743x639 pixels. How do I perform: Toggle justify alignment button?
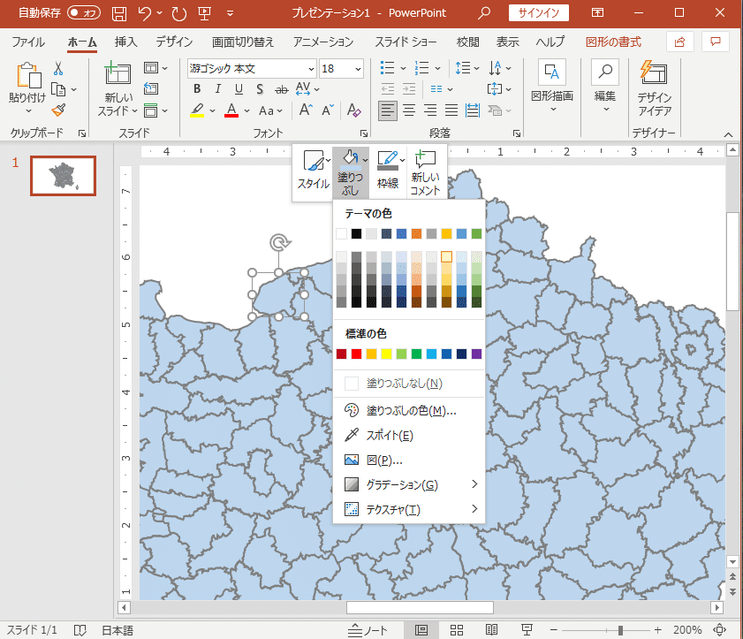point(451,111)
